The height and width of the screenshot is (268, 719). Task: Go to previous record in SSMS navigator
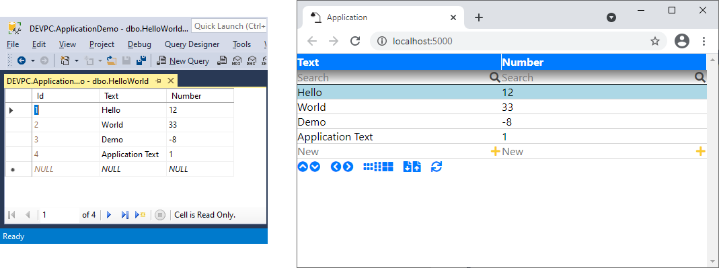[27, 214]
